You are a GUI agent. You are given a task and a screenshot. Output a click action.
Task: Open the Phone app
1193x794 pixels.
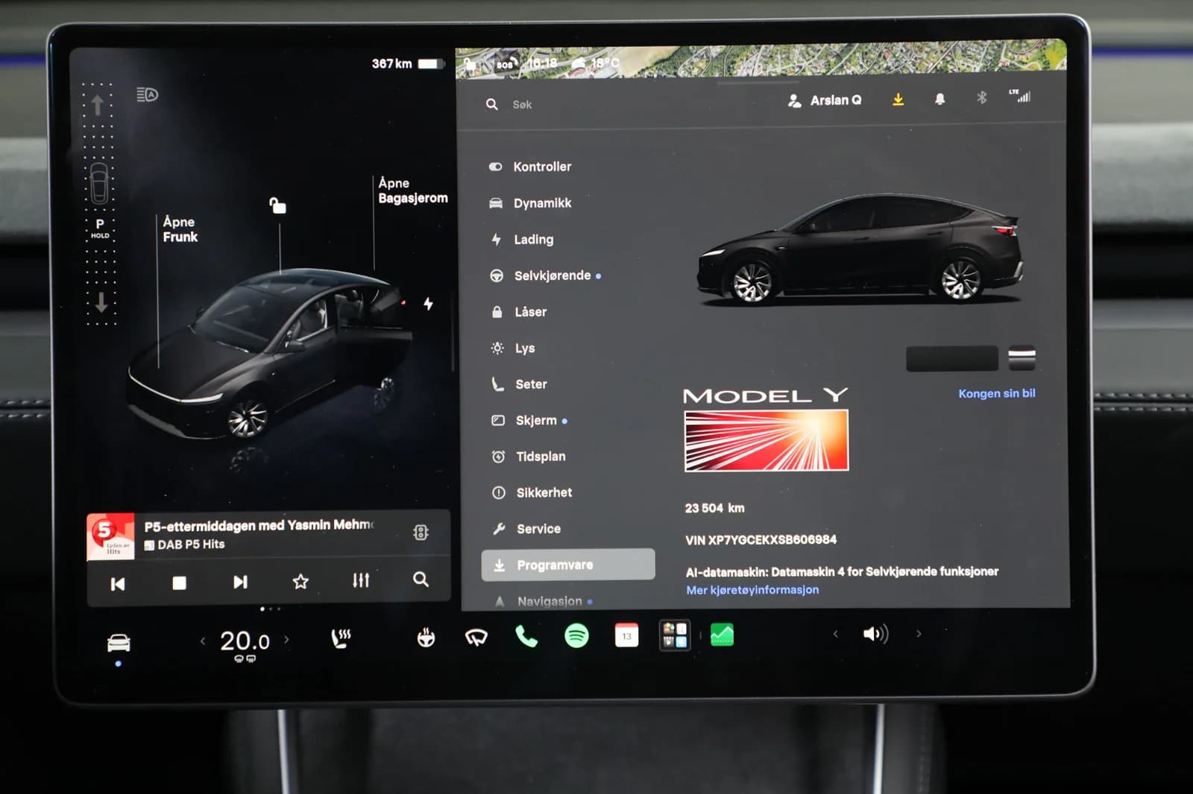tap(526, 636)
